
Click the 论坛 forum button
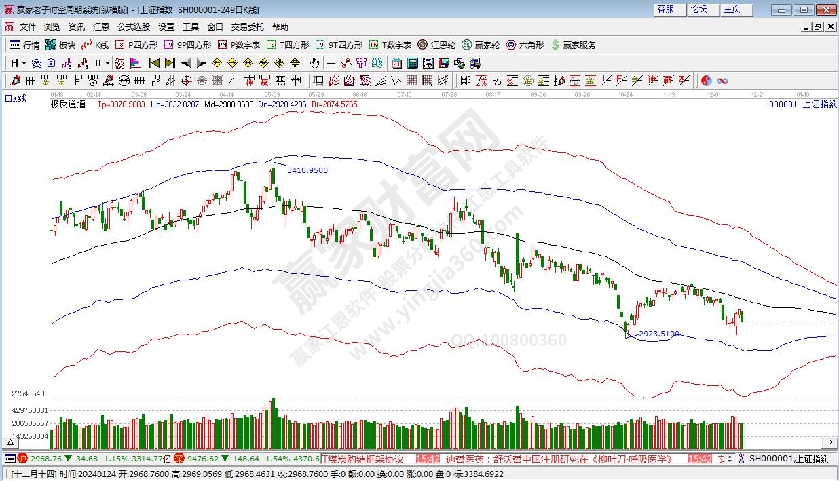(x=698, y=9)
